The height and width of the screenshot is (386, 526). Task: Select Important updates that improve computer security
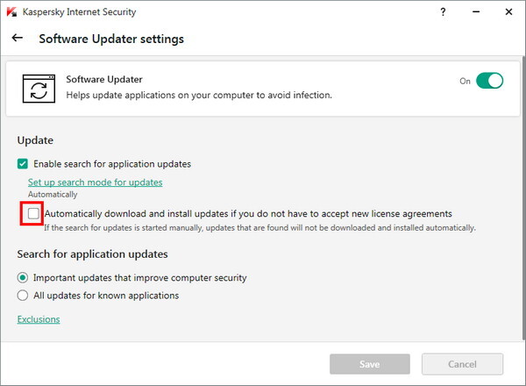coord(23,278)
